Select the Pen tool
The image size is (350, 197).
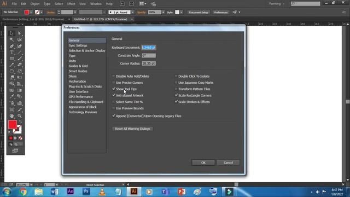[x=11, y=46]
